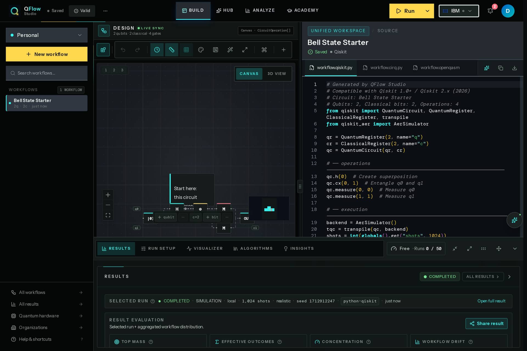This screenshot has height=351, width=527.
Task: Click the undo icon in design toolbar
Action: coord(123,50)
